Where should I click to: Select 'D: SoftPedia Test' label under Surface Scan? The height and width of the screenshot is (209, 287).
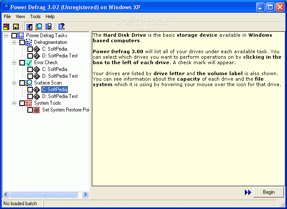click(x=60, y=96)
